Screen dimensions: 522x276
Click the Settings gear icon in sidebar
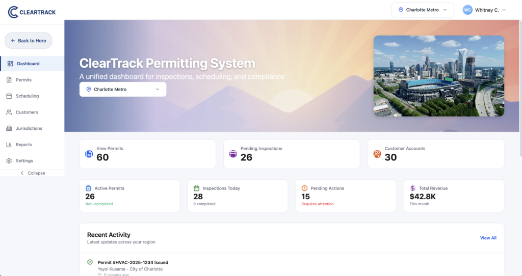pos(9,161)
